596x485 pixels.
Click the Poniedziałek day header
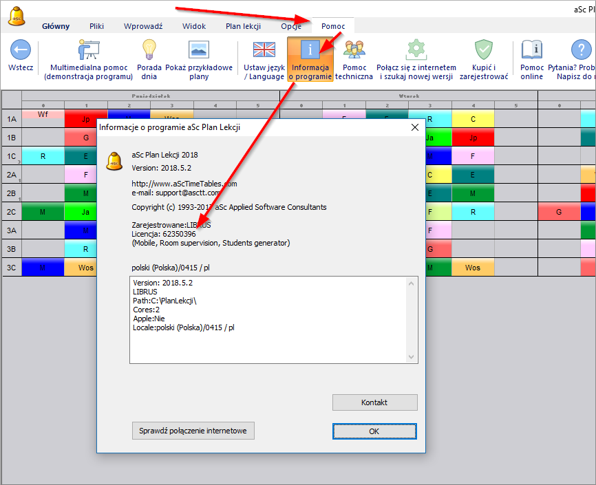click(151, 96)
